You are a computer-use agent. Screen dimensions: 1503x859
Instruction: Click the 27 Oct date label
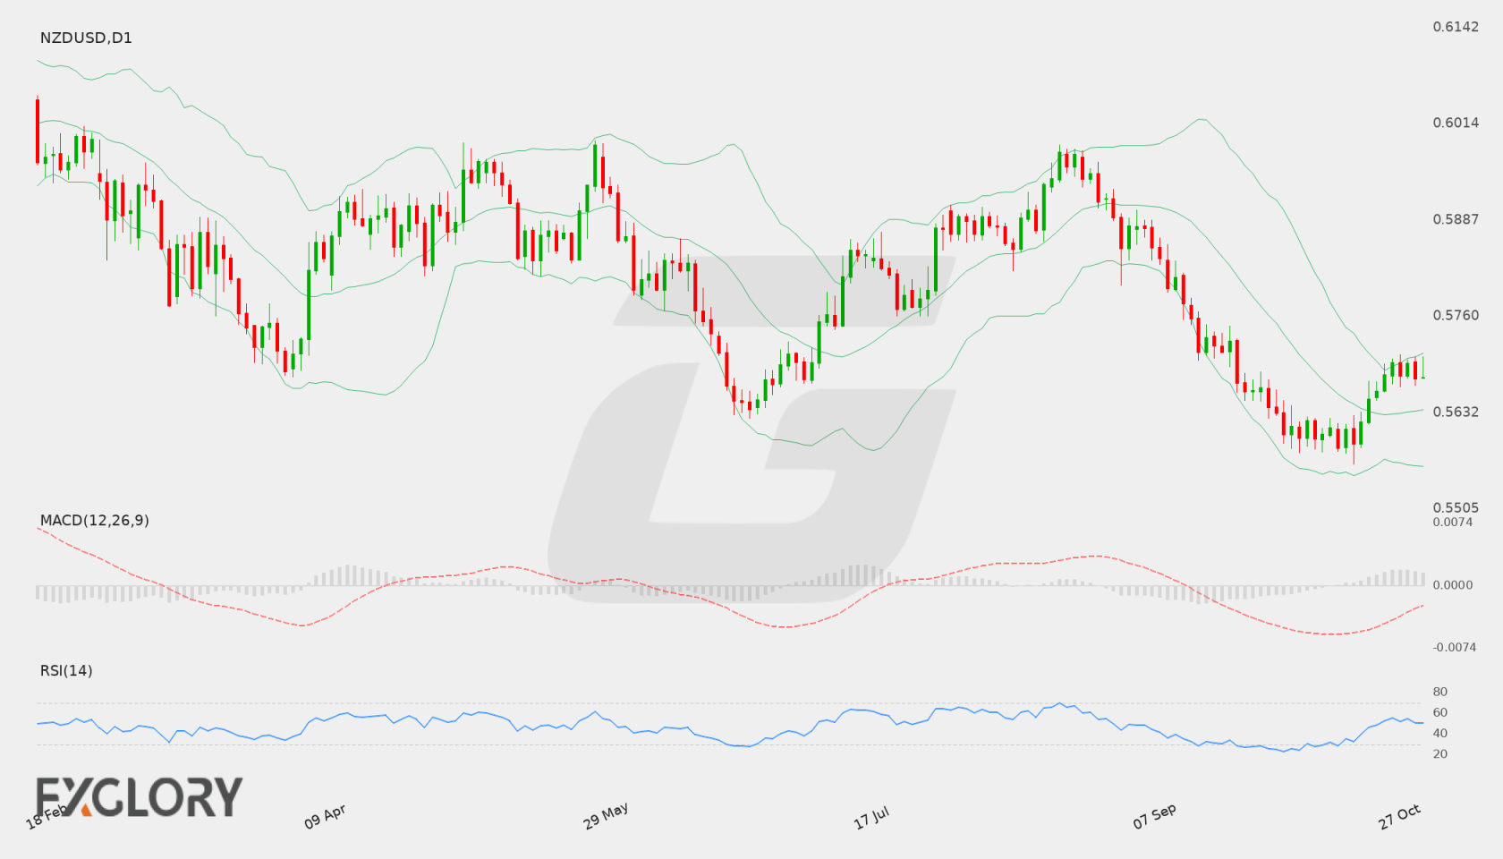(x=1399, y=816)
